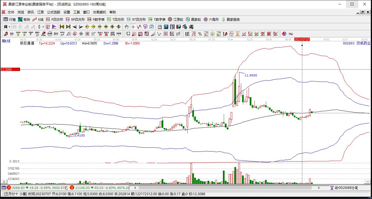This screenshot has height=199, width=372.
Task: Click the 深 Shenzhen index badge
Action: tap(72, 188)
